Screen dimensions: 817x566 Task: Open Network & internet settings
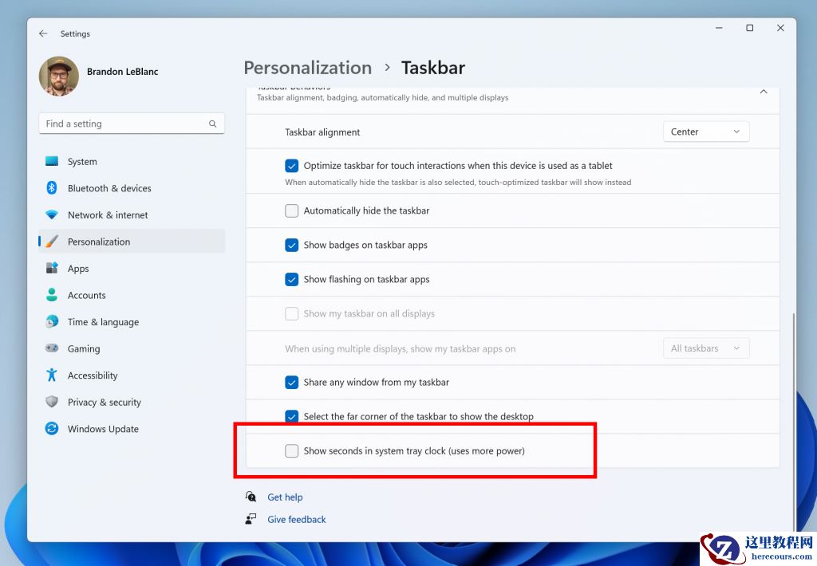(x=108, y=214)
